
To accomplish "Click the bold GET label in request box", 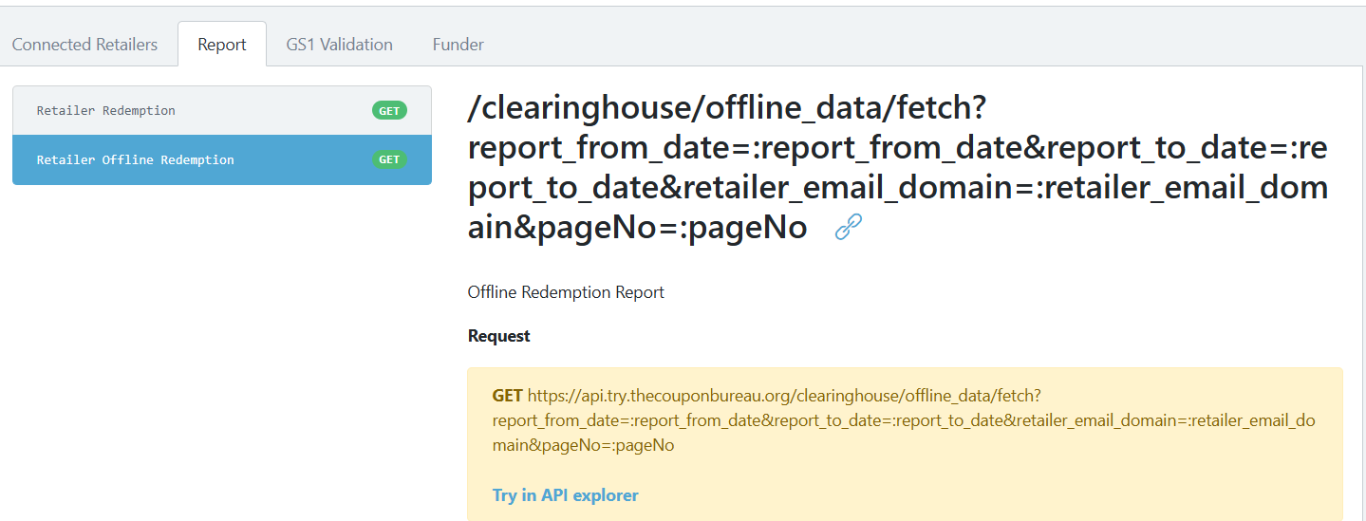I will click(508, 395).
